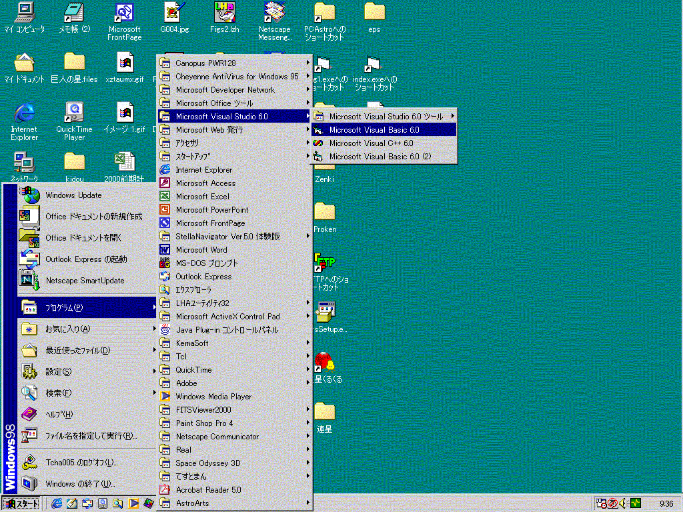Expand the StellaNavigator Ver.5.0 体験版 group

click(x=235, y=237)
